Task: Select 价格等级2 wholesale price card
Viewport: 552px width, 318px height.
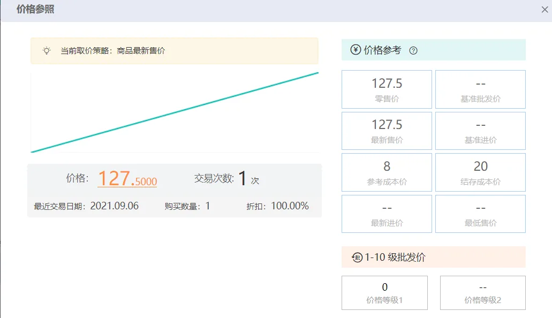Action: point(482,293)
